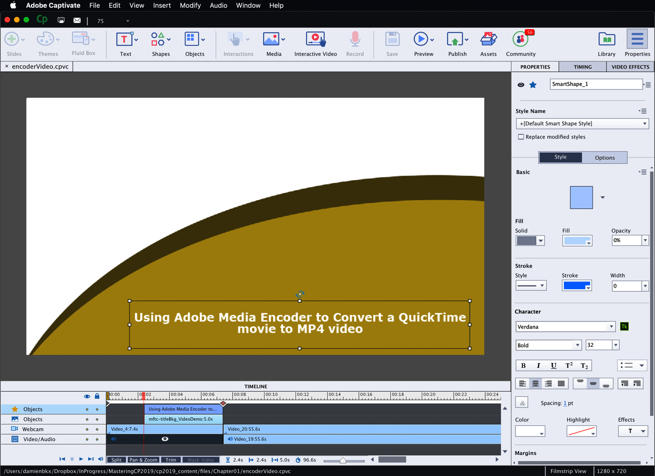Viewport: 655px width, 476px height.
Task: Switch to the TIMING tab
Action: [583, 67]
